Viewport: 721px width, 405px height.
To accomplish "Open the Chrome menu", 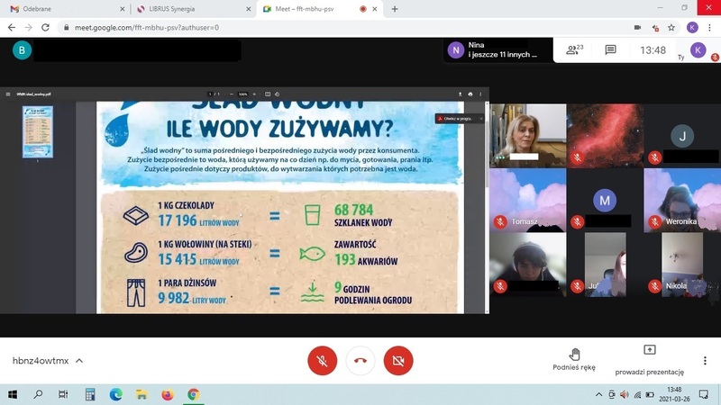I will (x=711, y=27).
